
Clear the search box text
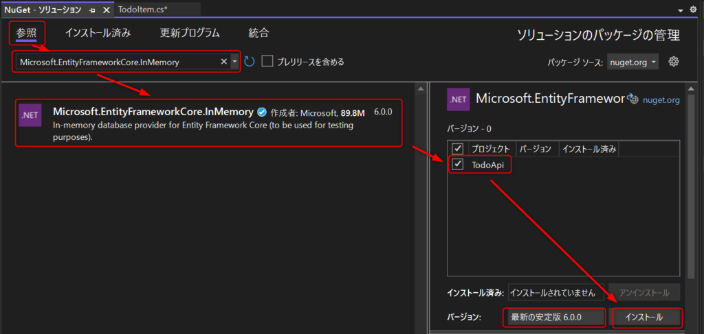click(223, 62)
